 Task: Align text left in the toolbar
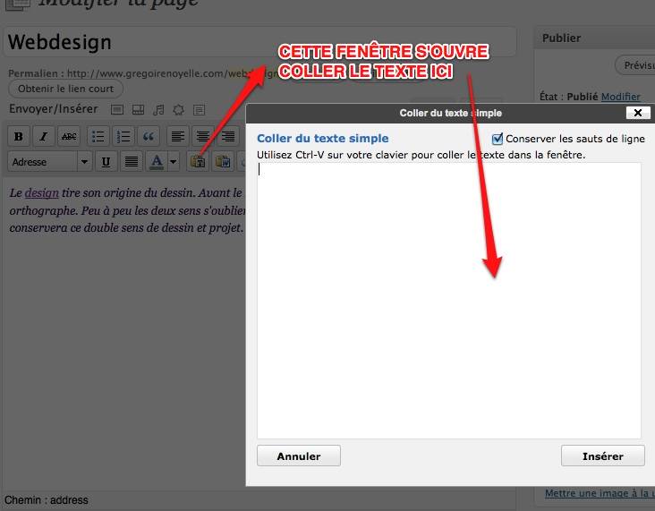point(179,137)
